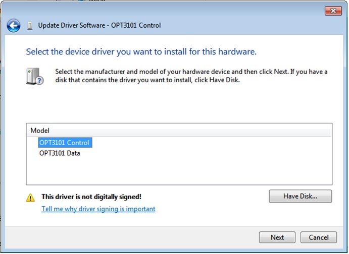Click empty title bar area beside close button
349x254 pixels.
click(227, 11)
